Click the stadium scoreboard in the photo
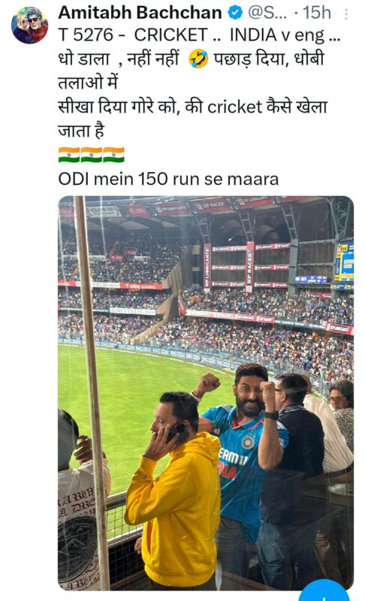This screenshot has height=601, width=365. coord(344,264)
